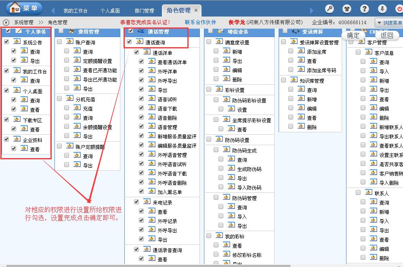Click the shirt skin icon in top toolbar

point(347,9)
